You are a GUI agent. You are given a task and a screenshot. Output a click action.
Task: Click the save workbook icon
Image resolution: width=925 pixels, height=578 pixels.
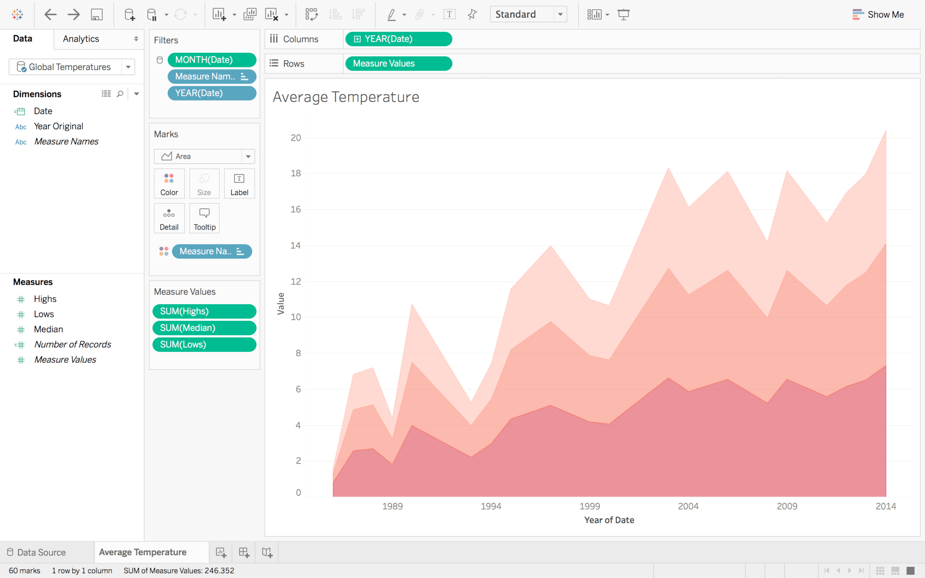tap(97, 14)
